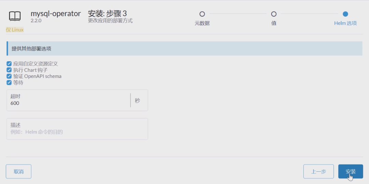Screen dimensions: 369x184
Task: Click the Helm 选项 step label
Action: pos(345,23)
